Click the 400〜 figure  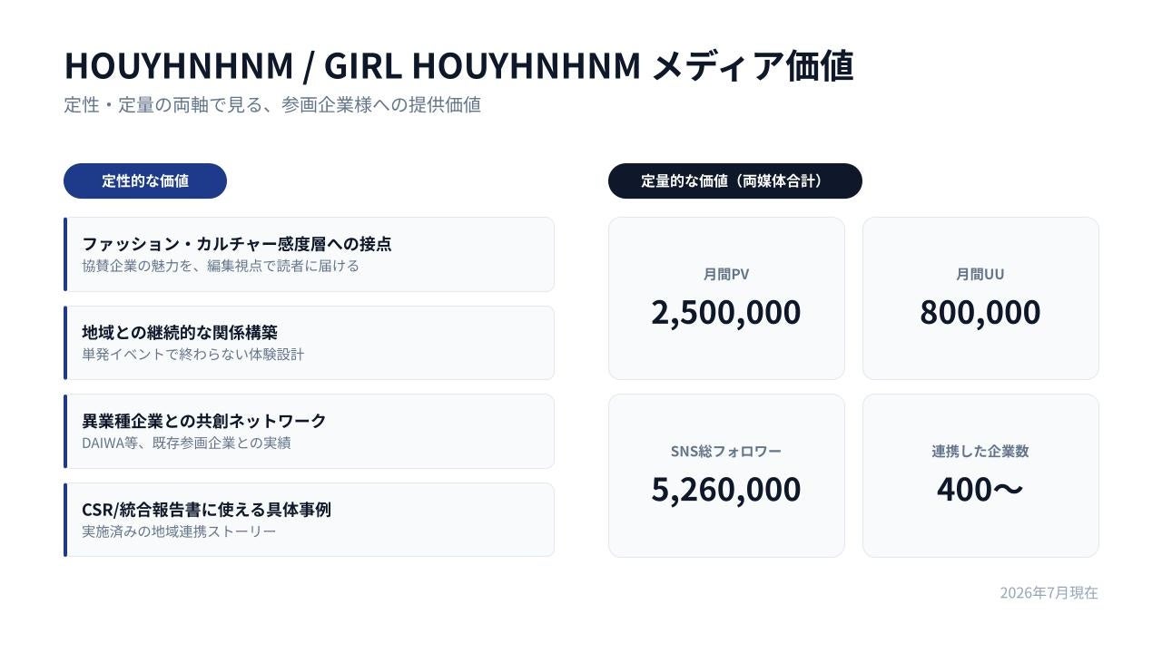click(980, 490)
